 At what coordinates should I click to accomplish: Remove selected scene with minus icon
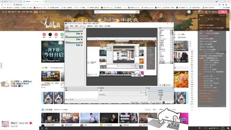pos(68,99)
